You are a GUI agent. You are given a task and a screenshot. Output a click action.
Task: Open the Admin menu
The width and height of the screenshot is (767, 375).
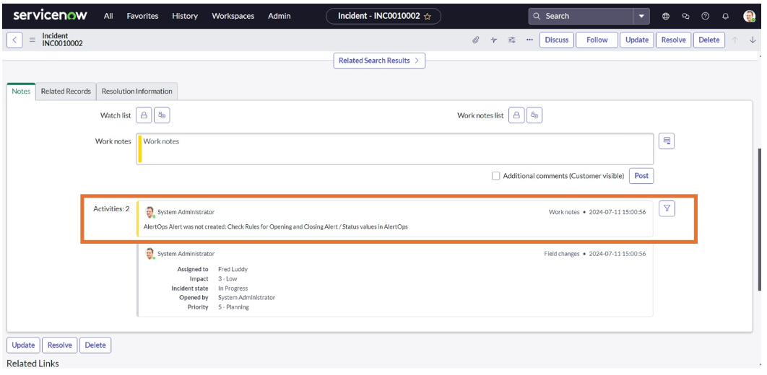[279, 16]
